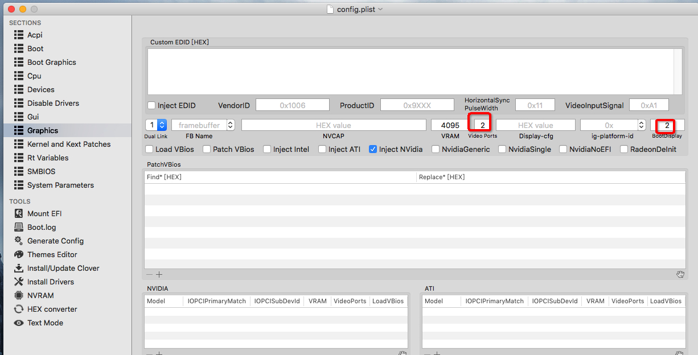Select the Devices section icon
This screenshot has height=355, width=698.
(18, 89)
